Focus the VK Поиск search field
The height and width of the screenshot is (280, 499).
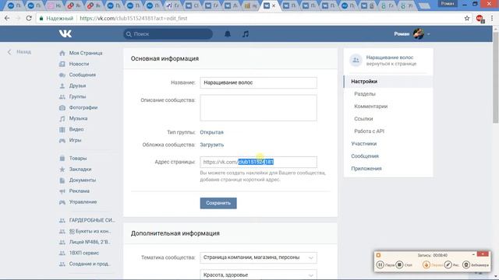[168, 33]
